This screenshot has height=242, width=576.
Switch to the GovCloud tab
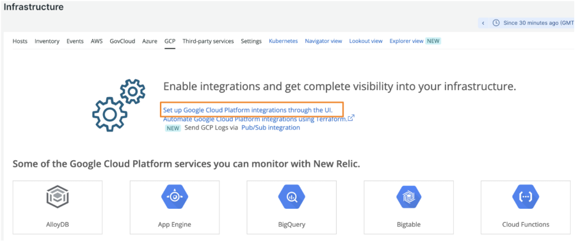[122, 41]
